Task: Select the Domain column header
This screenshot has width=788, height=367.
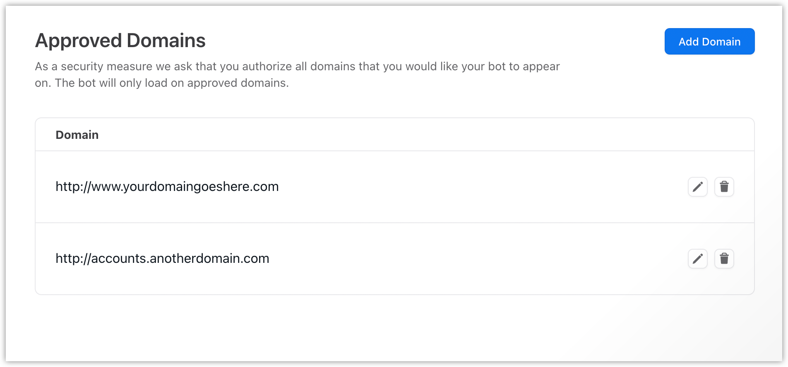Action: 77,134
